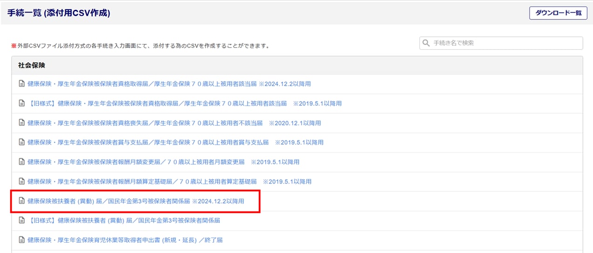
Task: Open 育児休業等取得者申出書 (新規・延長) link
Action: click(125, 240)
